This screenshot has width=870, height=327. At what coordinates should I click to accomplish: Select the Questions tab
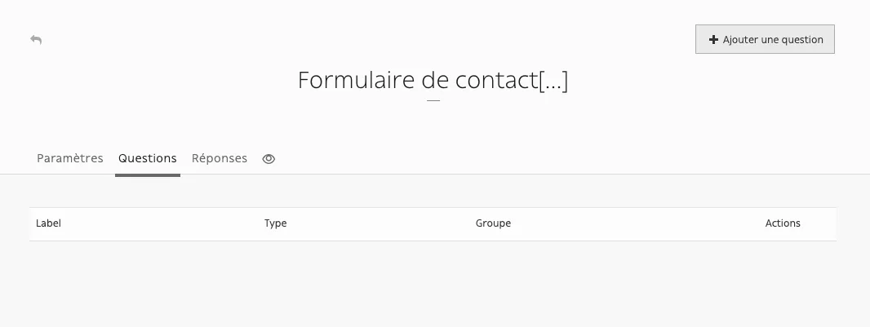click(148, 158)
